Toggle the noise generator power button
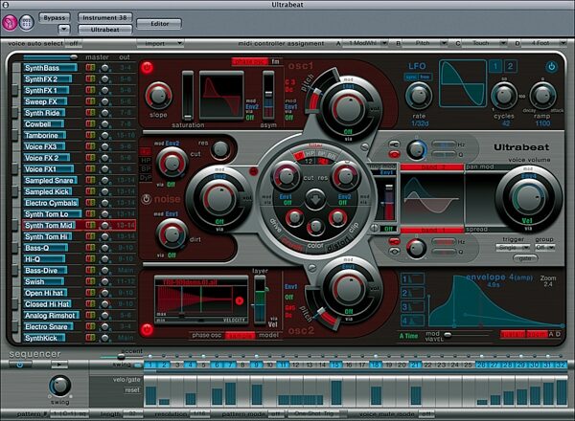The width and height of the screenshot is (575, 421). coord(147,199)
